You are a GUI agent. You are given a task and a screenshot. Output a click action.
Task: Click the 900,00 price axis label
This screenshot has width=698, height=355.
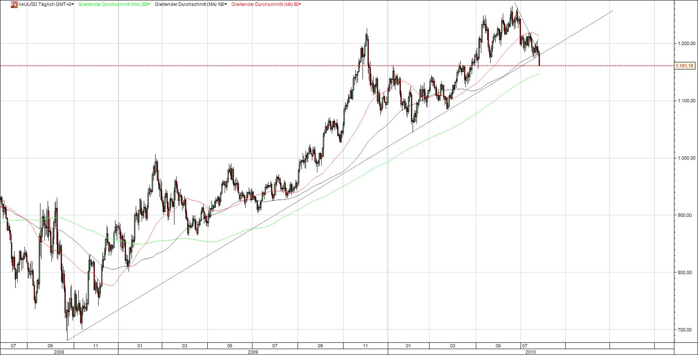tap(686, 215)
